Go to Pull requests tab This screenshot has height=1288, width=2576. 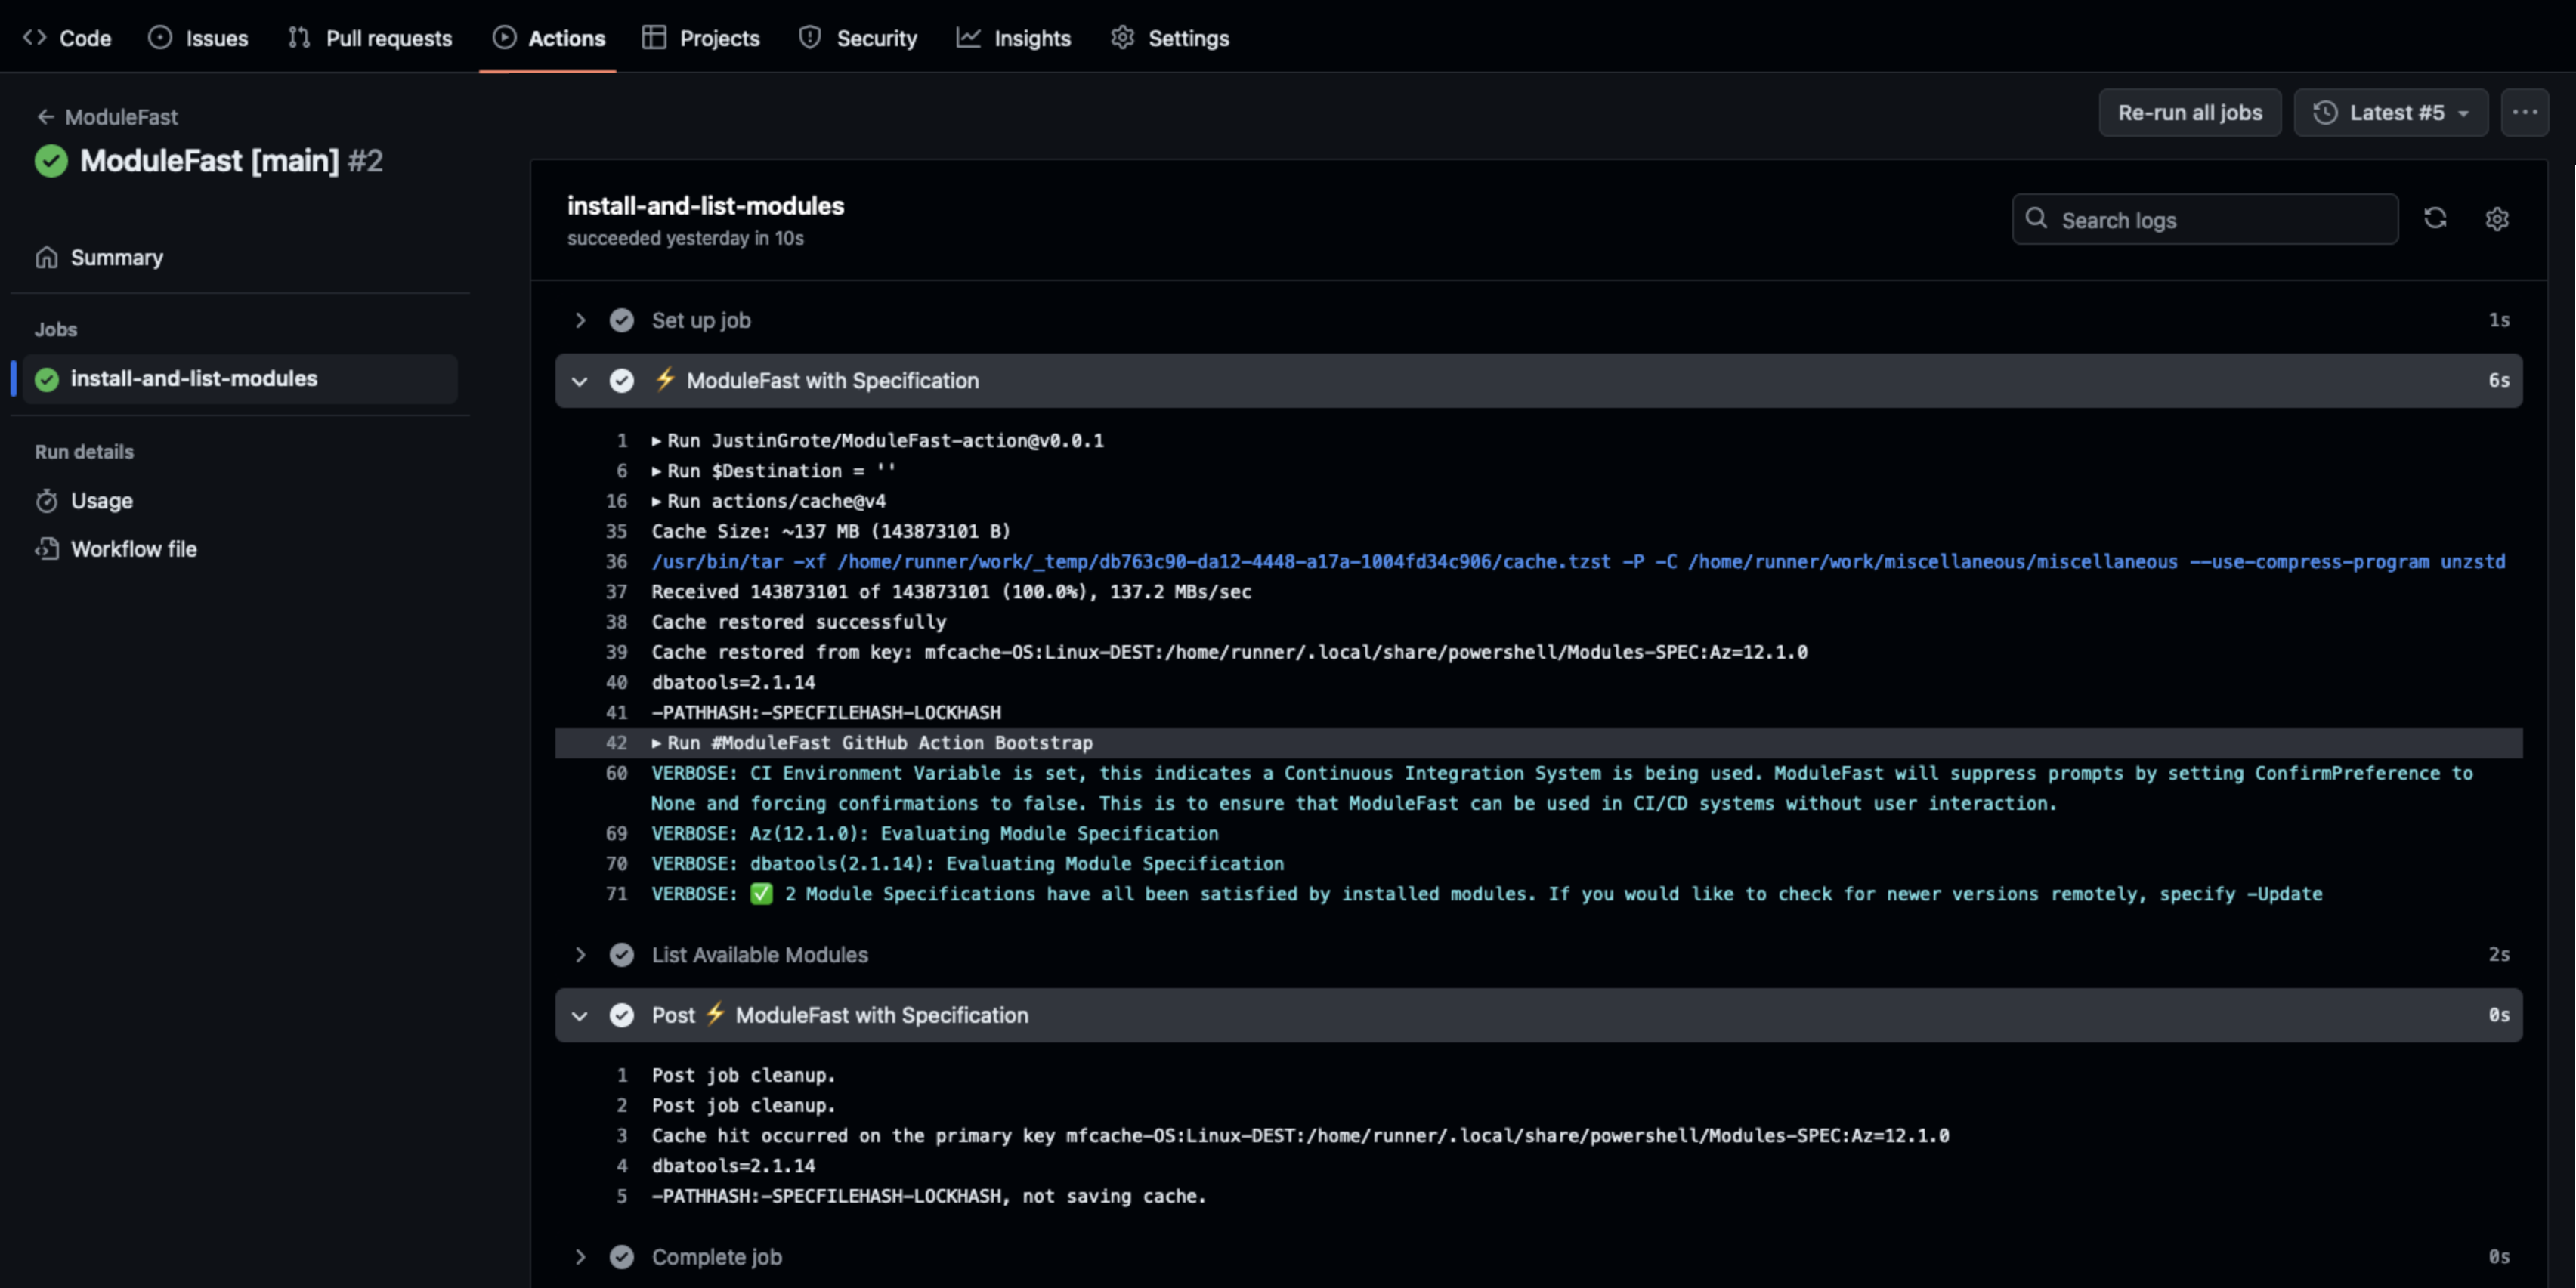click(370, 38)
